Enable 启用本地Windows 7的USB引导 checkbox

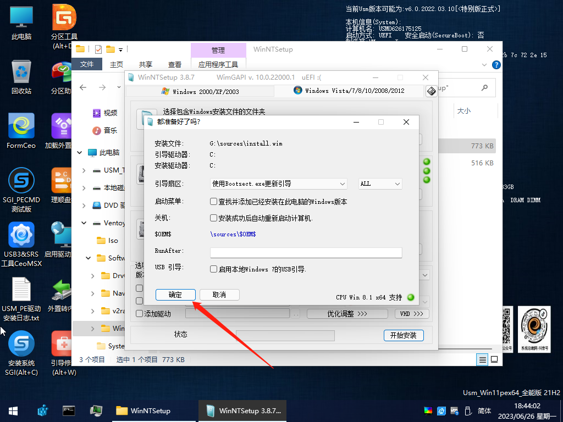(x=214, y=269)
